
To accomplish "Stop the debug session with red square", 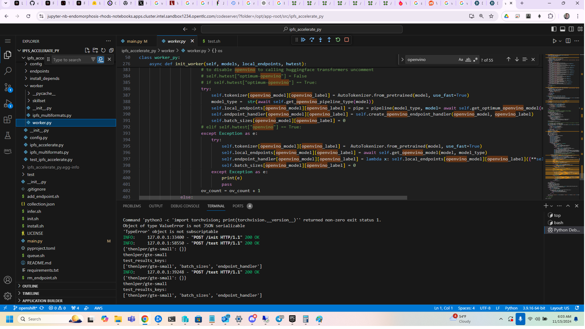I will pos(347,40).
